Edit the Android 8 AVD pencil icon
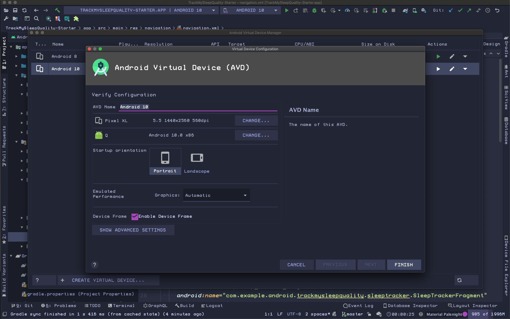510x319 pixels. click(452, 56)
